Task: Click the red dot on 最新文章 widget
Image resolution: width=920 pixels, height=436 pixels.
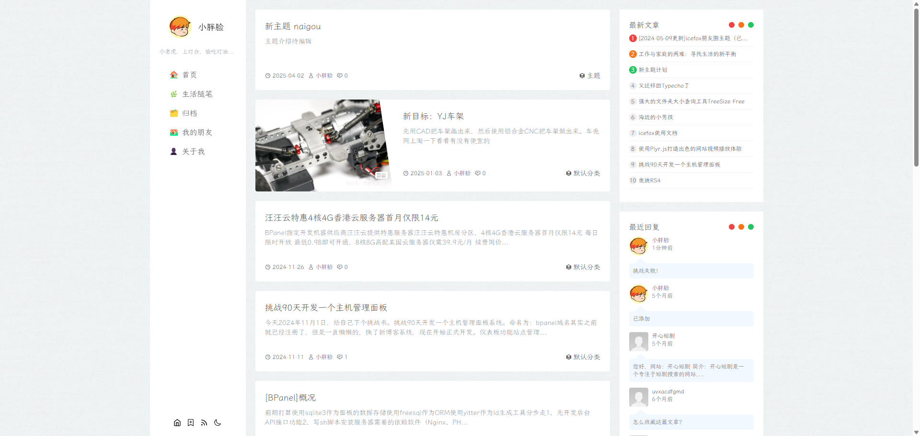Action: click(x=732, y=25)
